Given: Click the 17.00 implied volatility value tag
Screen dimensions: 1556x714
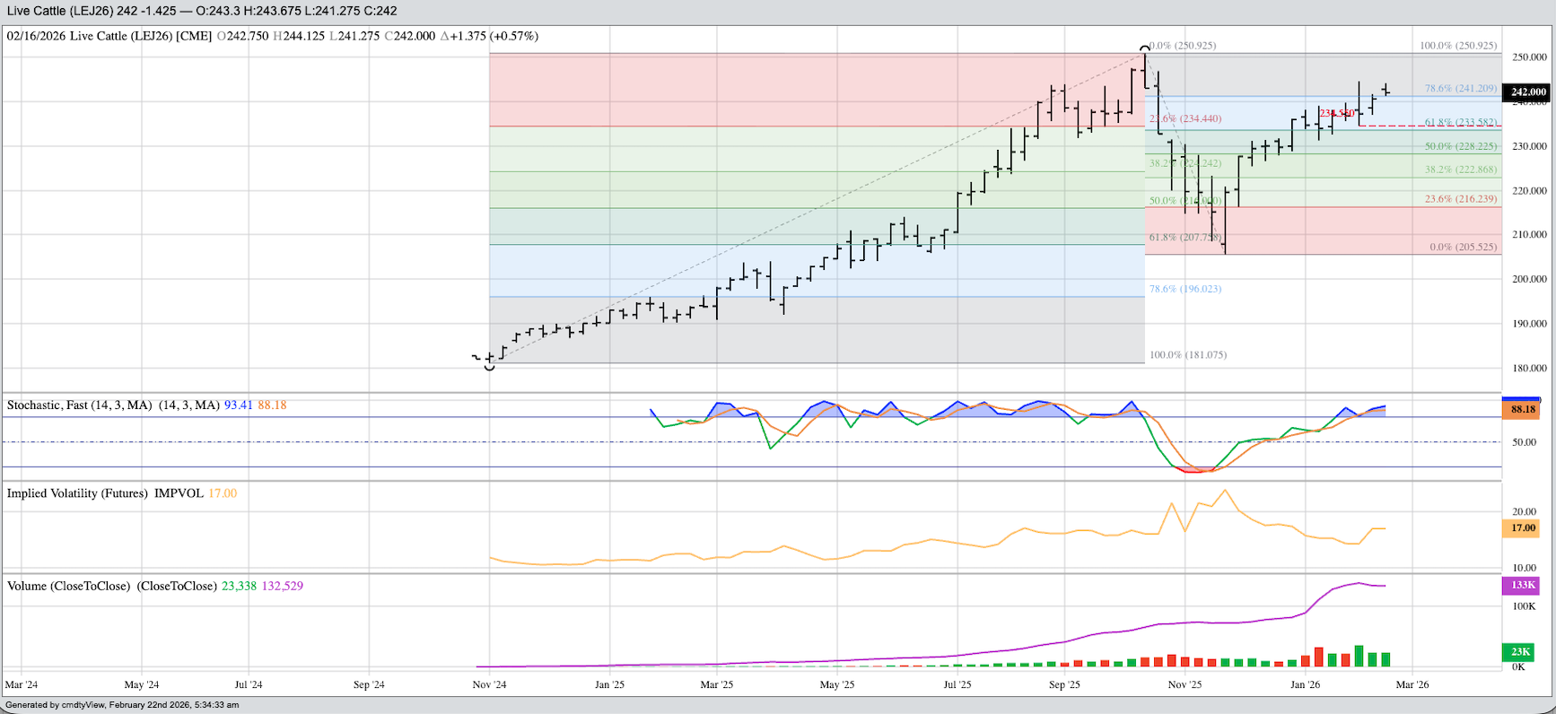Looking at the screenshot, I should pyautogui.click(x=1522, y=528).
